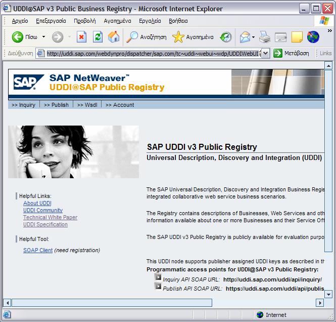Click the grey Forward arrow button

58,37
